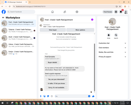Open the emoji picker in message box
131x105 pixels.
point(89,96)
